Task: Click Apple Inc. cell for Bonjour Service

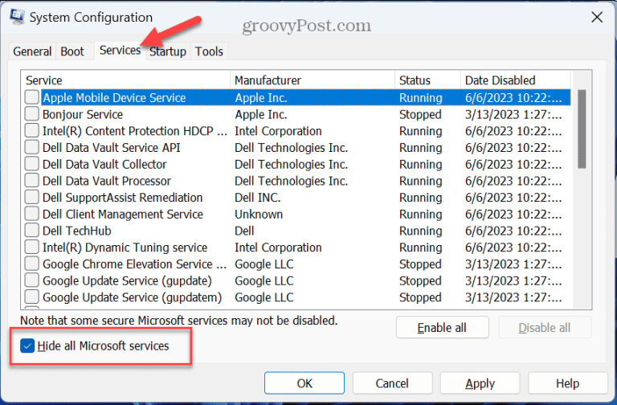Action: pyautogui.click(x=261, y=115)
